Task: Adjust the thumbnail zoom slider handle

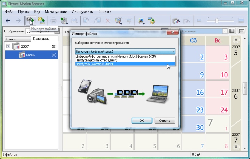Action: 217,21
